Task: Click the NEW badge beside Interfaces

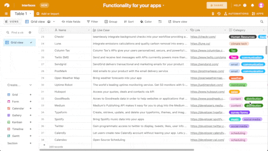Action: pyautogui.click(x=44, y=5)
